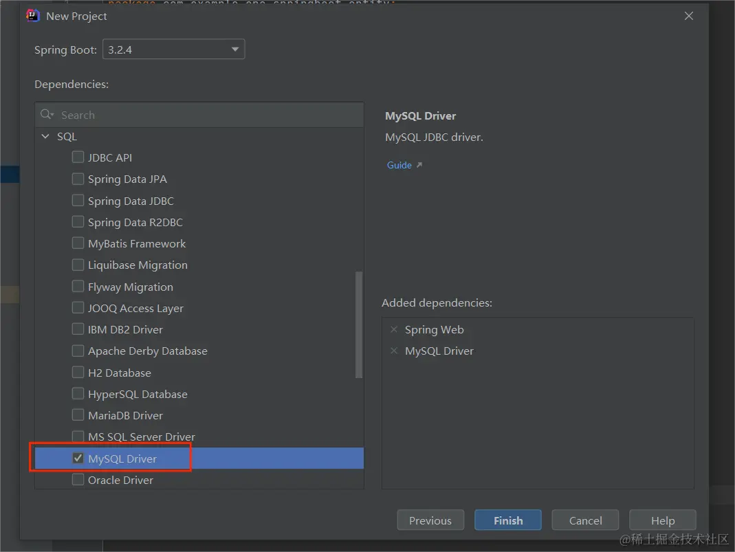Image resolution: width=735 pixels, height=552 pixels.
Task: Click the dependency list scrollbar thumb
Action: pos(359,324)
